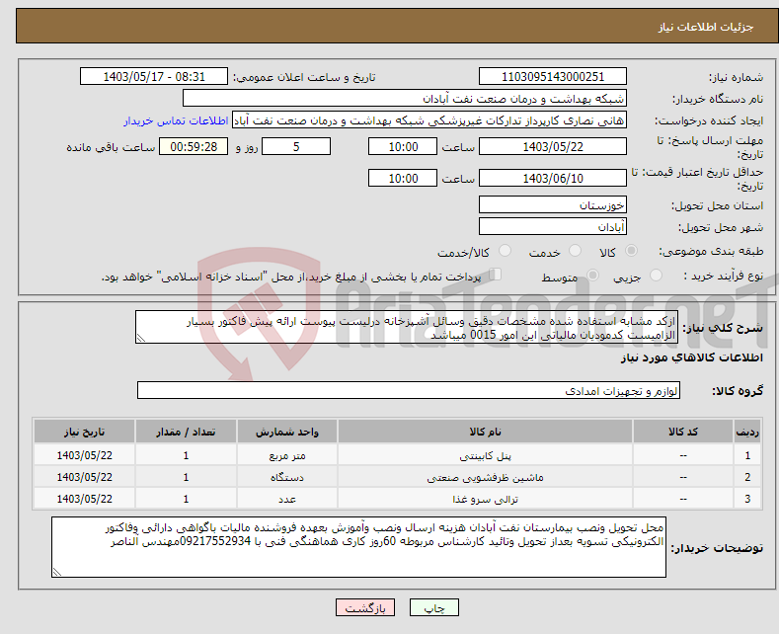Click the price validity date 1403/06/10 field

(553, 178)
